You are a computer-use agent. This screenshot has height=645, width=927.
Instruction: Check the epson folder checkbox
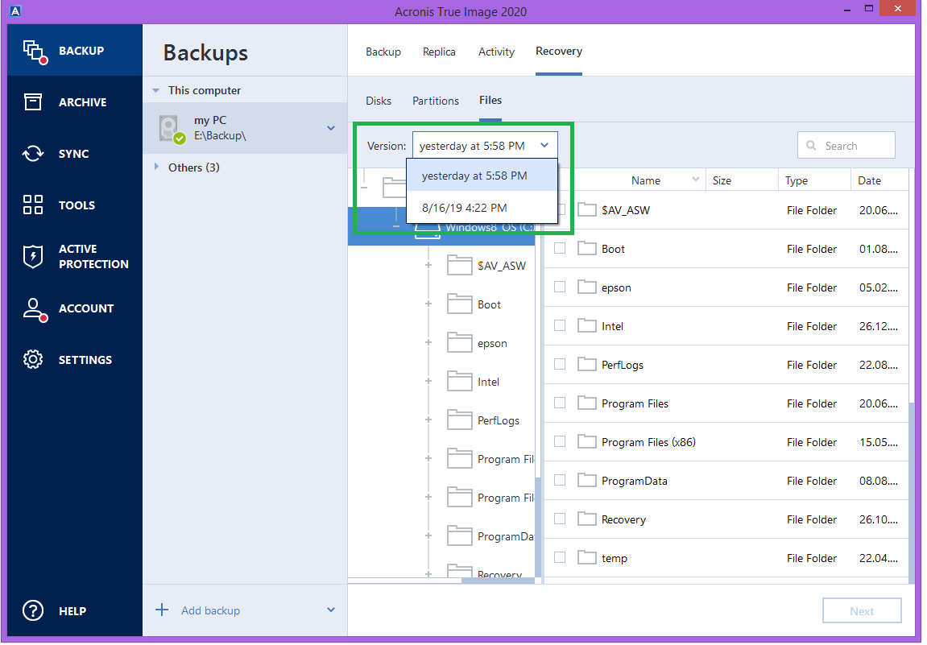point(560,287)
